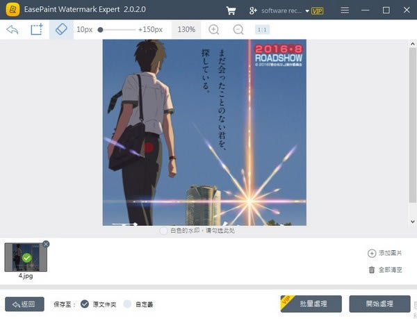Select the eraser tool
Image resolution: width=417 pixels, height=319 pixels.
[x=60, y=30]
